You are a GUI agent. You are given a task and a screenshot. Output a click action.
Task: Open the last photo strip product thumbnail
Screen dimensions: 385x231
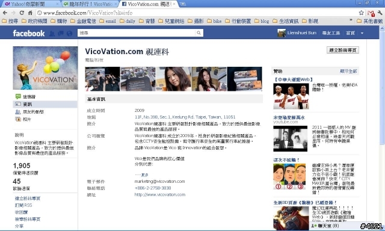[x=245, y=79]
